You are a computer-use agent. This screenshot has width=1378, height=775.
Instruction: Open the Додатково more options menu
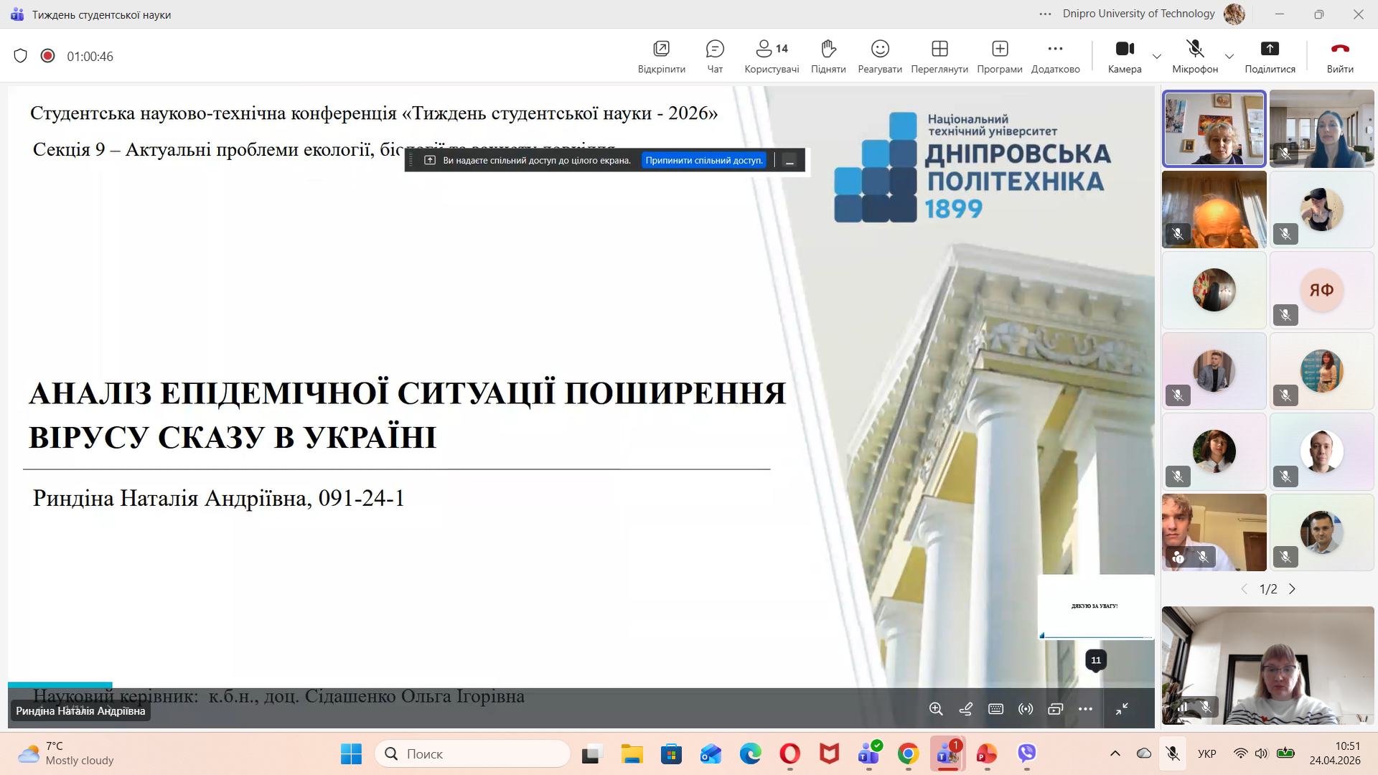tap(1055, 56)
